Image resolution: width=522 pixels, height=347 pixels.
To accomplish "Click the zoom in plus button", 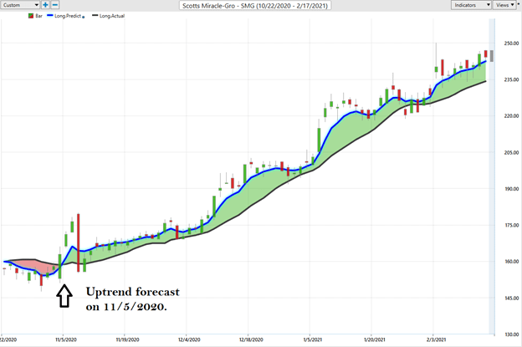I will click(x=46, y=5).
